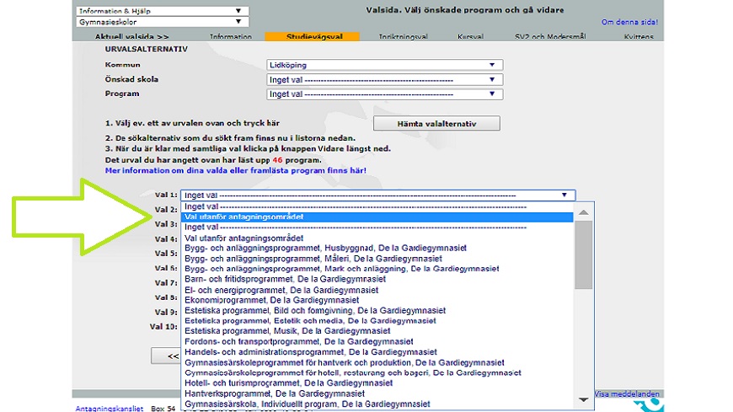Open the Kommun dropdown showing Lidköping
Image resolution: width=733 pixels, height=412 pixels.
tap(385, 65)
